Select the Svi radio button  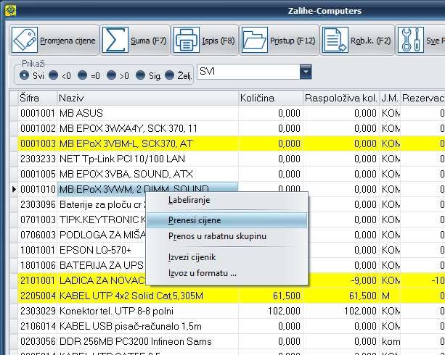click(x=25, y=75)
